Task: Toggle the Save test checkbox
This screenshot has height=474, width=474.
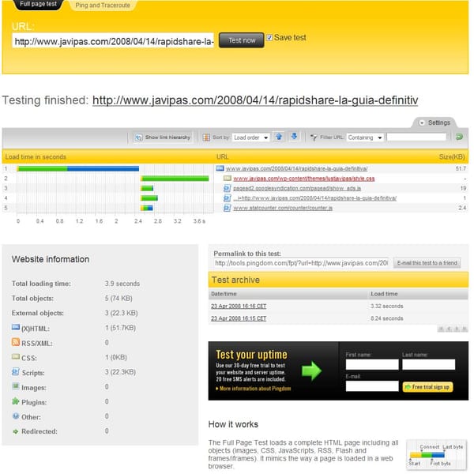Action: tap(269, 37)
